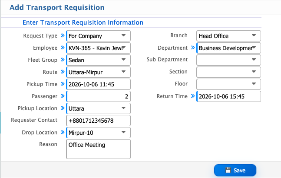This screenshot has width=281, height=178.
Task: Click the required marker beside Return Time
Action: click(x=193, y=96)
